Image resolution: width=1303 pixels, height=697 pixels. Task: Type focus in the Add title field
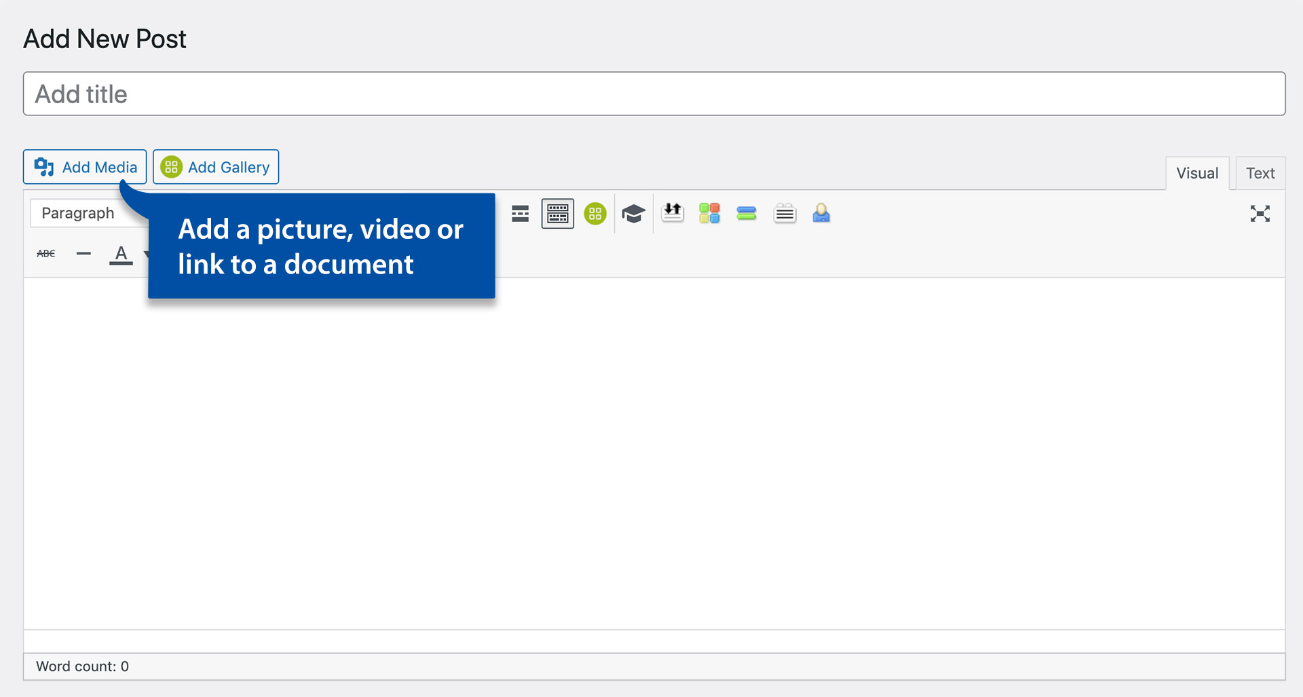pos(654,94)
